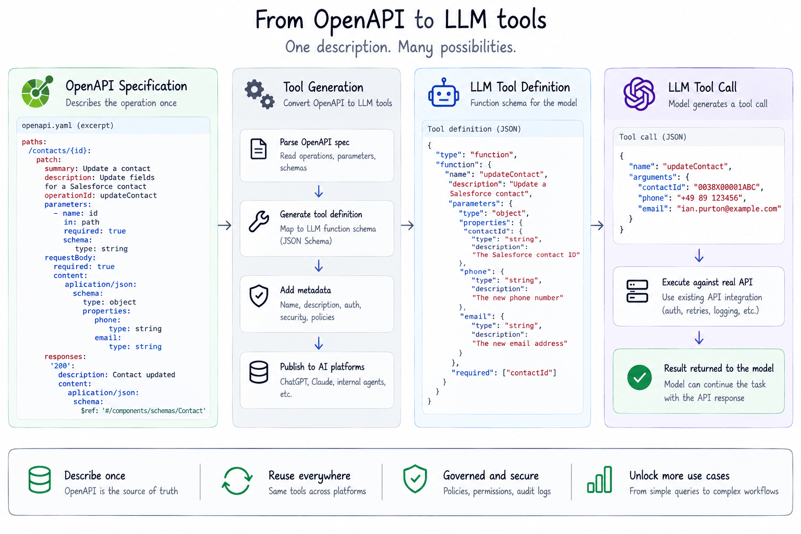Click the 'Describe once' footer heading
This screenshot has height=534, width=801.
pos(95,476)
